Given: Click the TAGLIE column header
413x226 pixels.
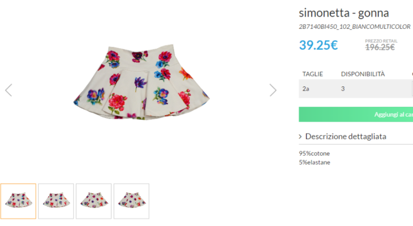Looking at the screenshot, I should (x=313, y=74).
